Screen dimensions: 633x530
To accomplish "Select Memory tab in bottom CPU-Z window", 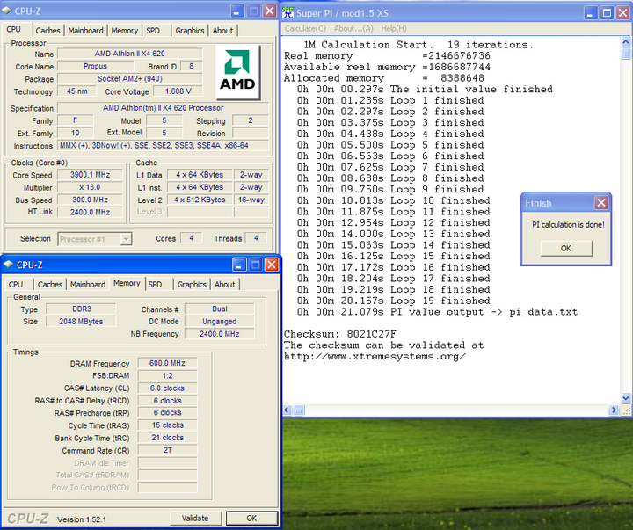I will 127,283.
